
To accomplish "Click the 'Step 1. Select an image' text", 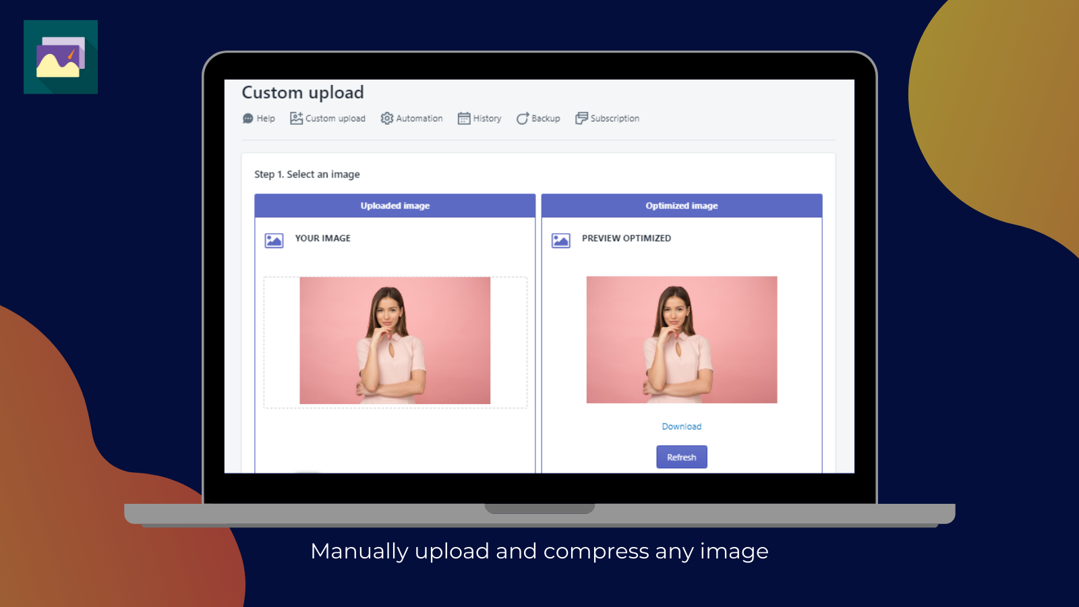I will coord(307,174).
